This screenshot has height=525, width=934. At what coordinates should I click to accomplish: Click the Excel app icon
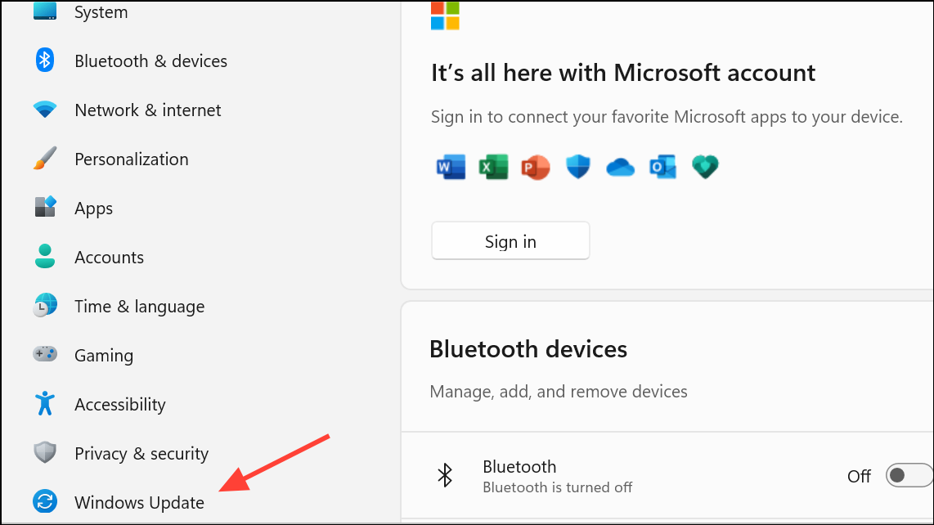click(493, 167)
